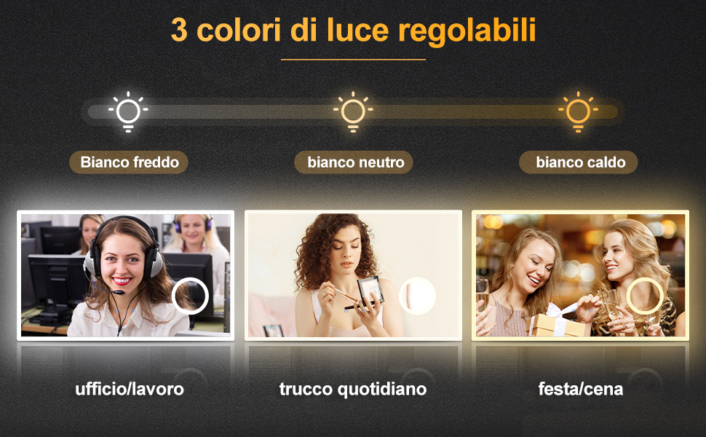Open the office headset woman thumbnail
This screenshot has width=706, height=437.
click(126, 275)
